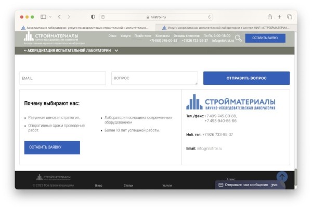Open the Прайс-лист menu item
Viewport: 312px width, 209px height.
[x=142, y=35]
